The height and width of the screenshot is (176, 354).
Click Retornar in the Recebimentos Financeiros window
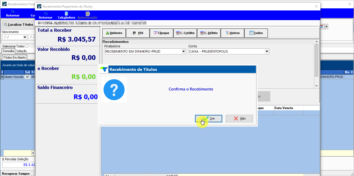pos(13,14)
